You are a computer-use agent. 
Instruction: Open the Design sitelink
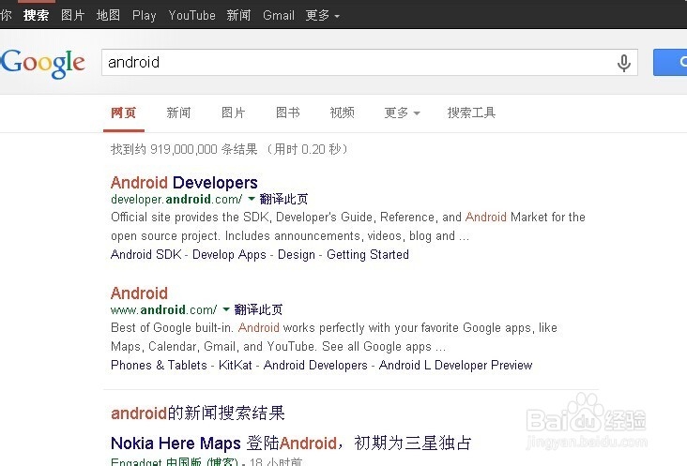pos(297,255)
